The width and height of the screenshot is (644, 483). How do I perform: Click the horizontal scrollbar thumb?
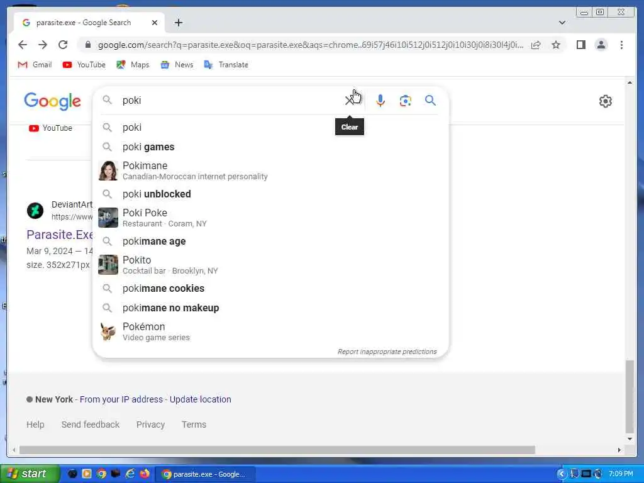(277, 450)
